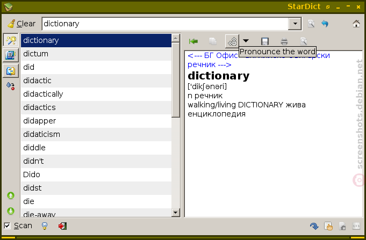Click the last icon in the bottom-right status bar
Image resolution: width=366 pixels, height=240 pixels.
[356, 226]
